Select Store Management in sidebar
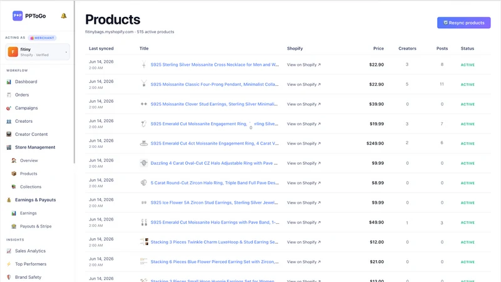The height and width of the screenshot is (282, 501). [x=35, y=147]
